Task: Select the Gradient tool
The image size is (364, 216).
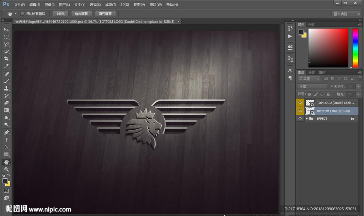Action: [6, 110]
